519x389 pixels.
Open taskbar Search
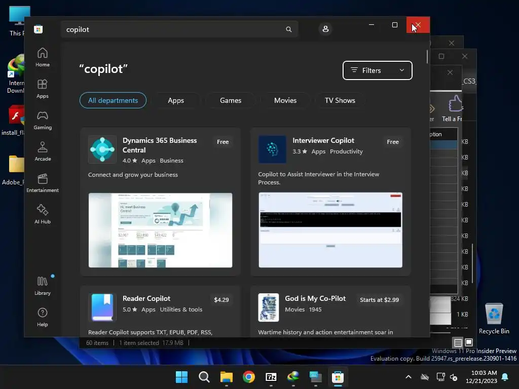pos(204,377)
